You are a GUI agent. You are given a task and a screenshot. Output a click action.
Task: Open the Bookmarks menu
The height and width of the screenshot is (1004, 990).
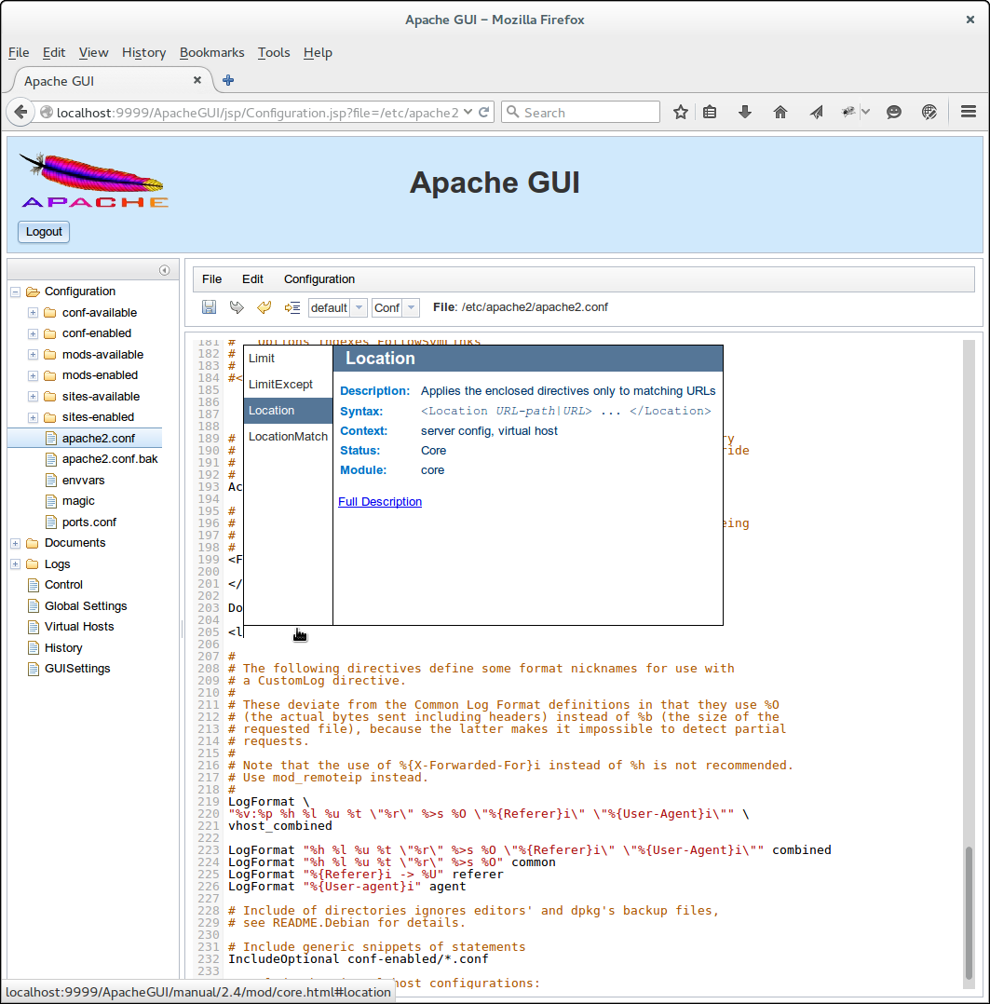pos(211,53)
